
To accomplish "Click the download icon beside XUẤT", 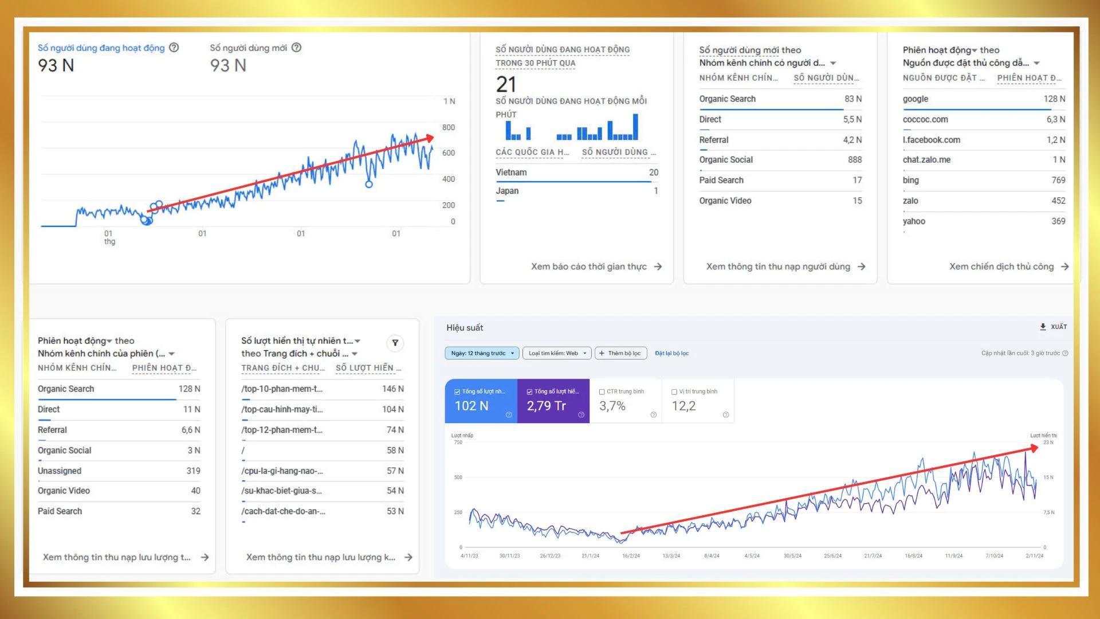I will 1043,327.
